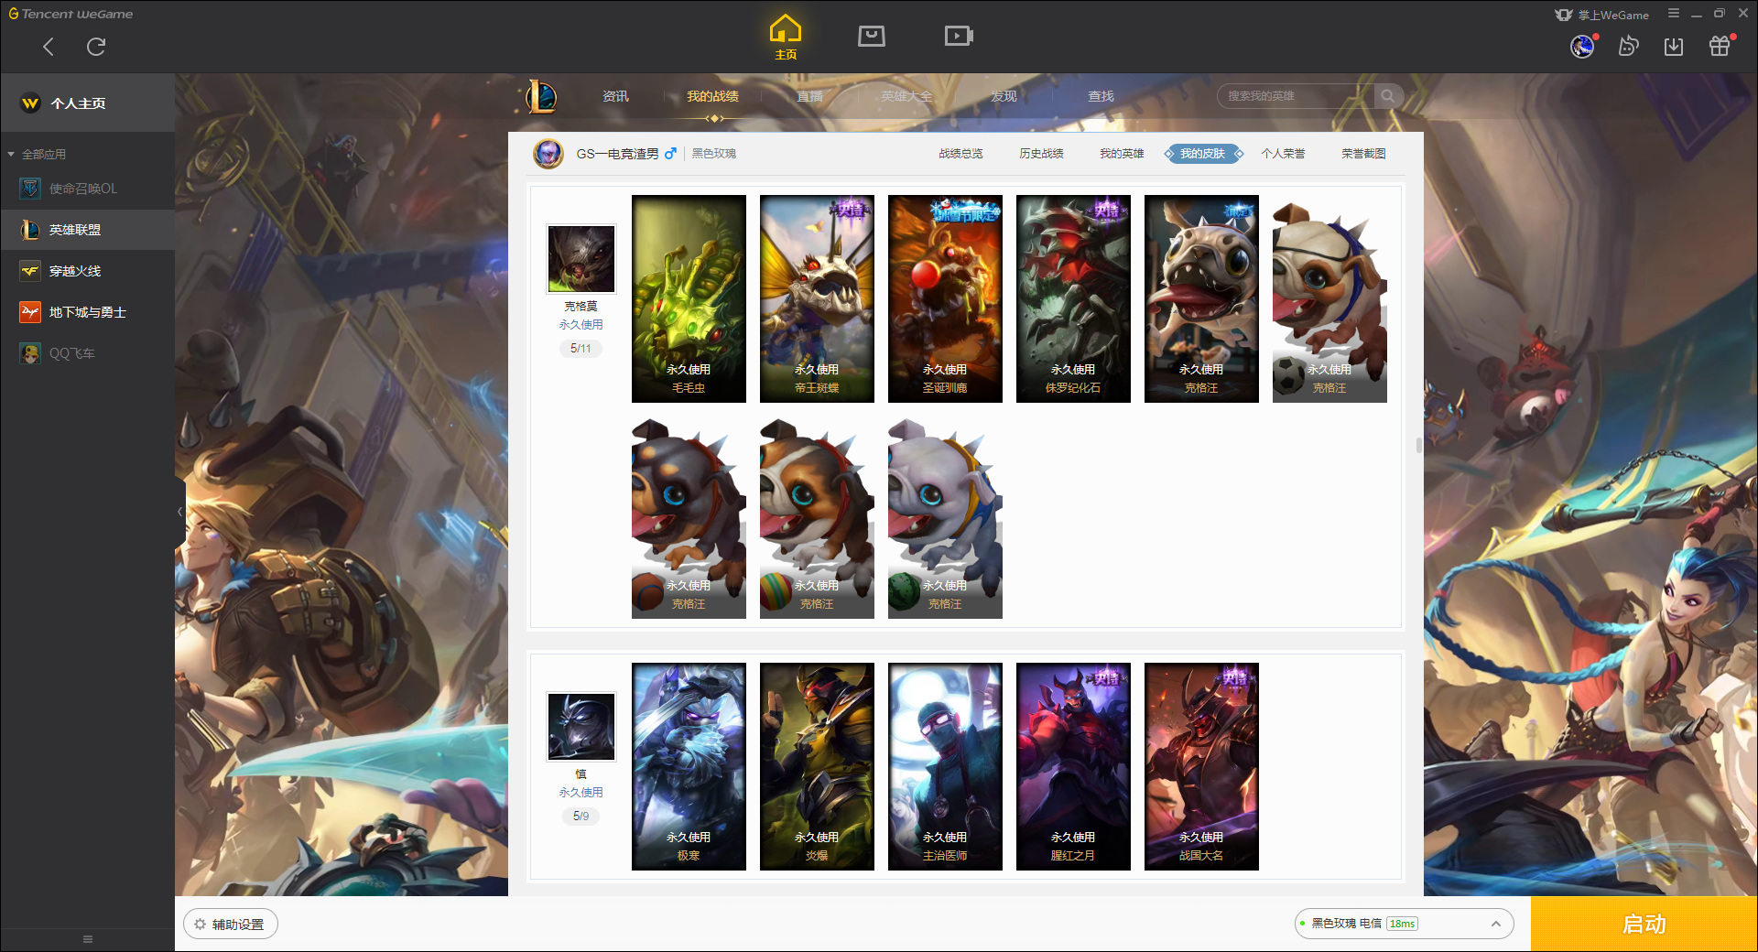Click the 搜索我的英雄 search field
This screenshot has width=1758, height=952.
coord(1296,96)
